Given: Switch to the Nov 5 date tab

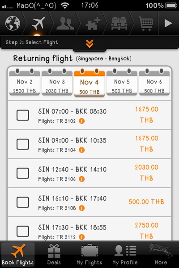Looking at the screenshot, I should coord(122,82).
